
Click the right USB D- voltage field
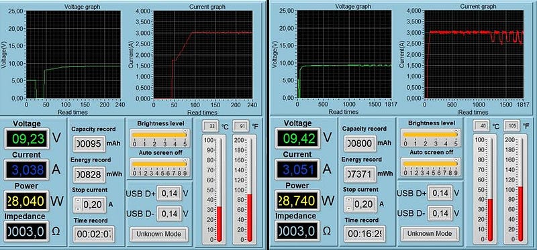pos(440,213)
